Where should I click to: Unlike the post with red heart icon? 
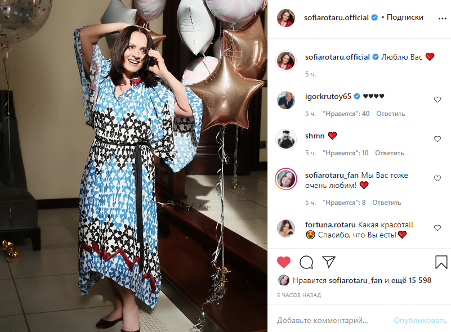point(284,262)
